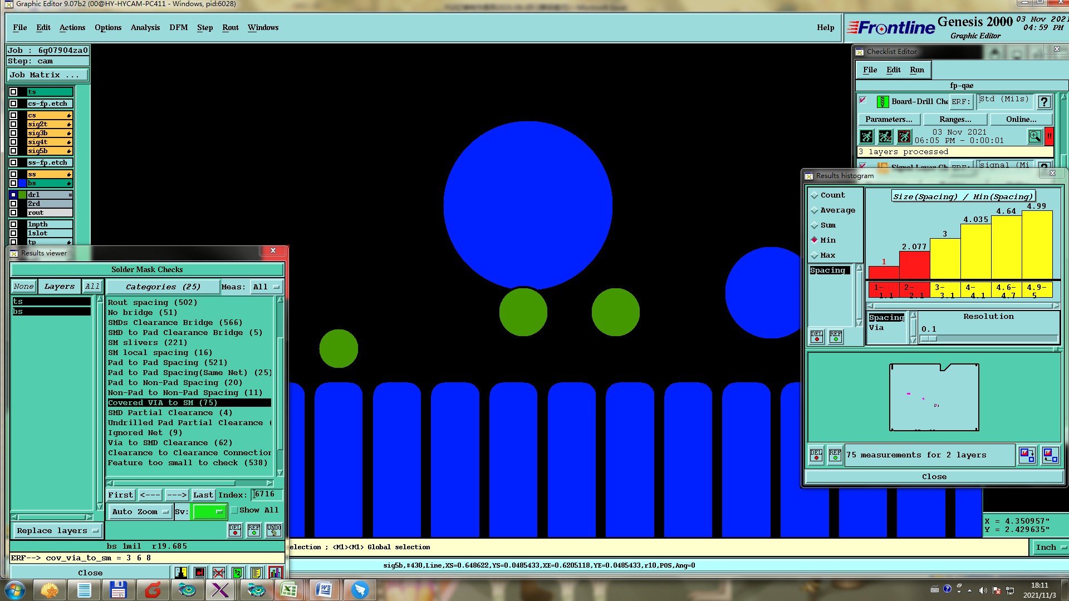
Task: Toggle the Board-Drill checklist checkbox
Action: pyautogui.click(x=862, y=101)
